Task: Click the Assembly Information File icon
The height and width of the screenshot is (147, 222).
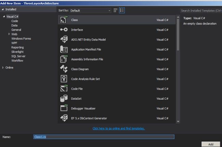Action: pyautogui.click(x=64, y=59)
